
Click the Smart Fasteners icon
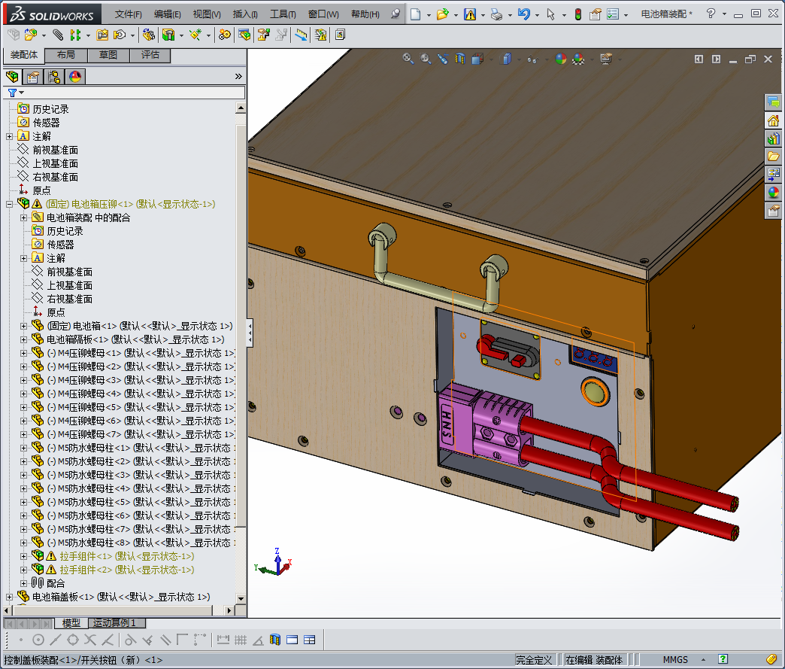[102, 35]
